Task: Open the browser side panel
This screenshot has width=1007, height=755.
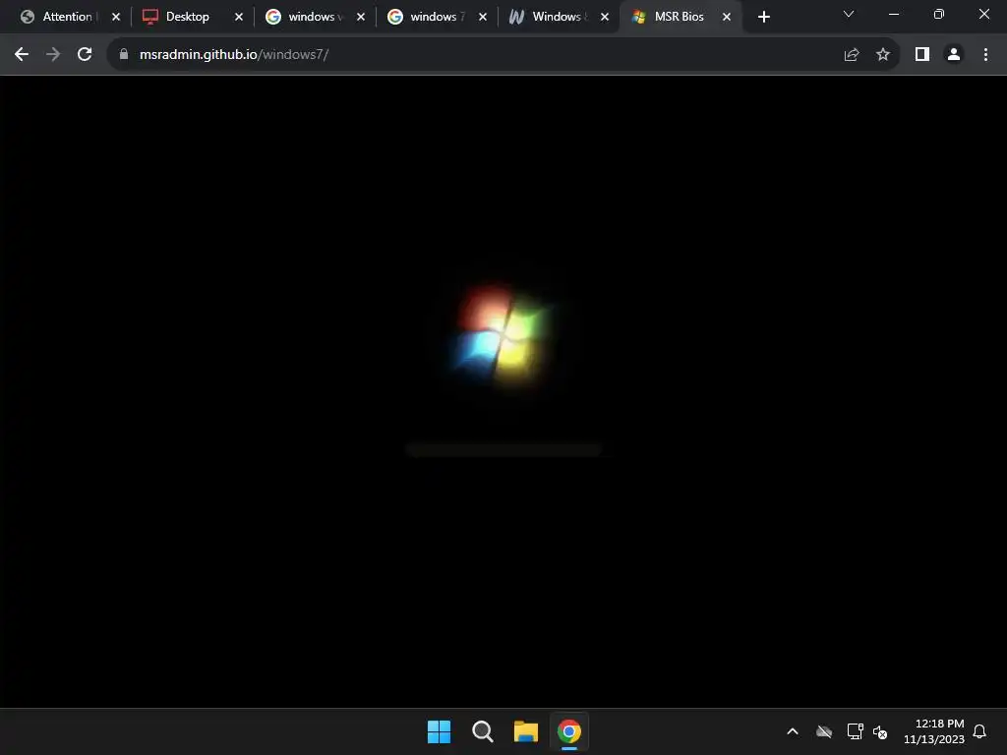Action: [922, 55]
